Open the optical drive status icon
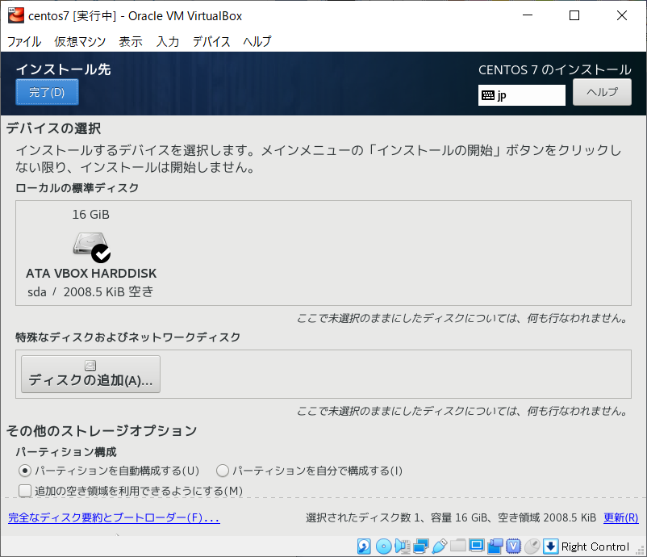 click(x=383, y=547)
